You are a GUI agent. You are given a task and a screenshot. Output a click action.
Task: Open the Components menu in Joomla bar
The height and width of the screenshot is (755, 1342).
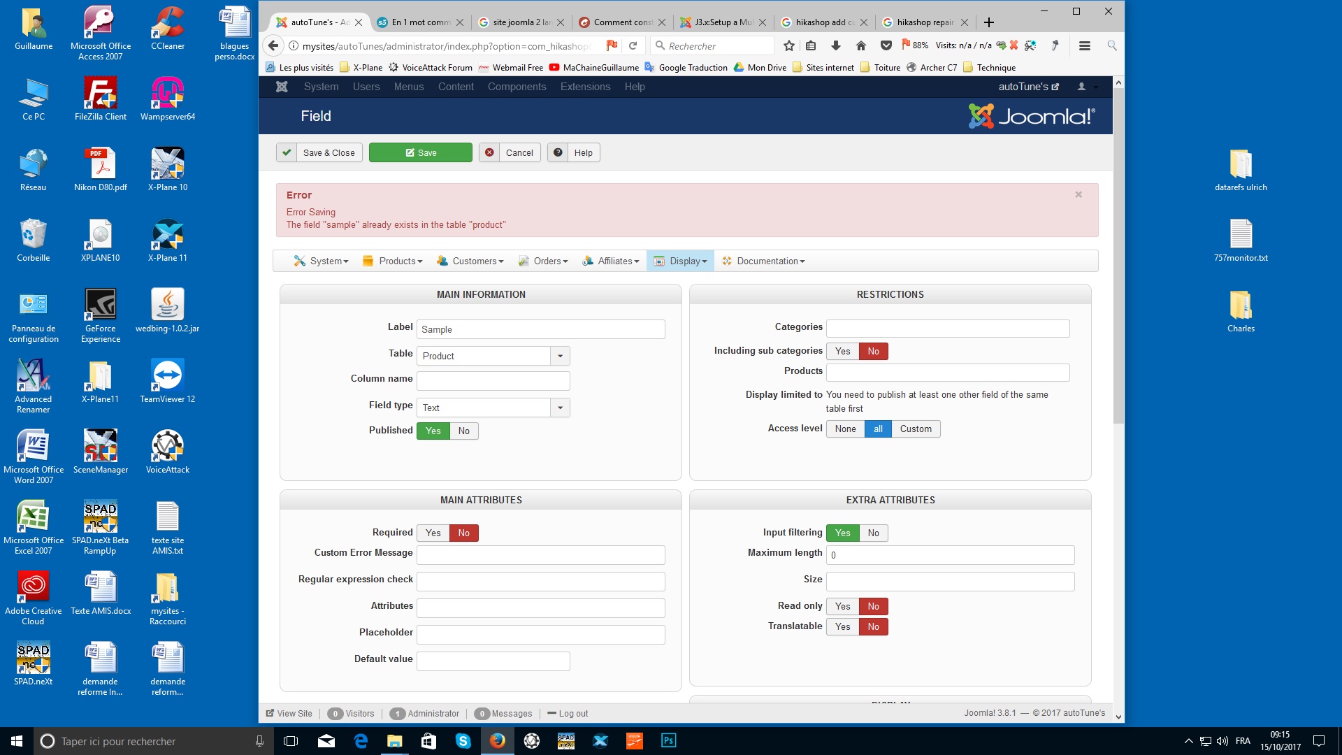tap(517, 87)
